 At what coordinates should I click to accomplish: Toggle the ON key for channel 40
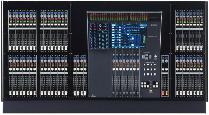201,69
